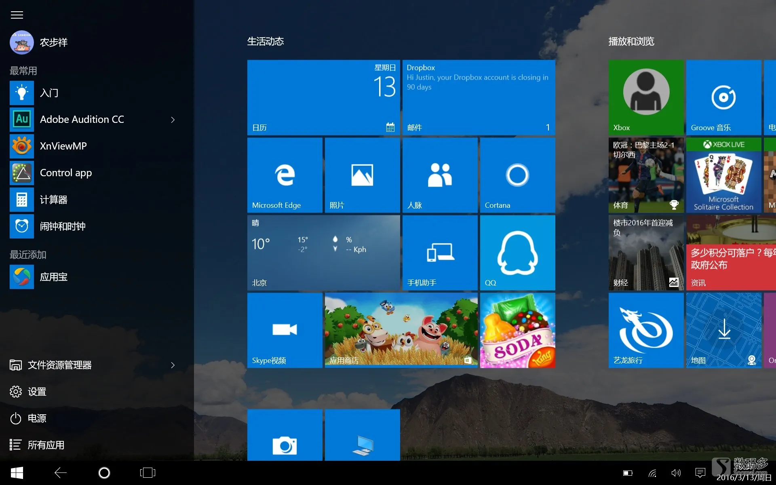Open the 资讯 news tile

click(731, 253)
